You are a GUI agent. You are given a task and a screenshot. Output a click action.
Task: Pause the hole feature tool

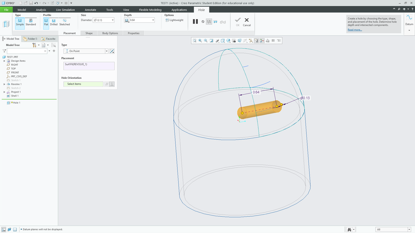click(x=195, y=22)
